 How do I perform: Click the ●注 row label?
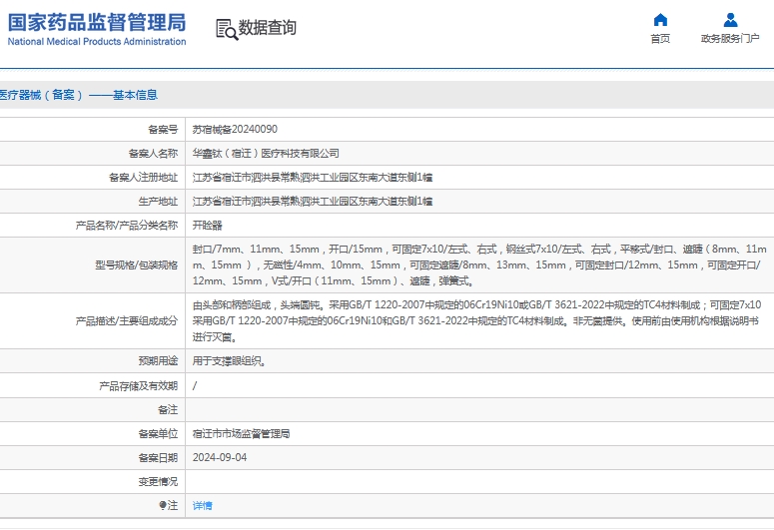point(169,505)
